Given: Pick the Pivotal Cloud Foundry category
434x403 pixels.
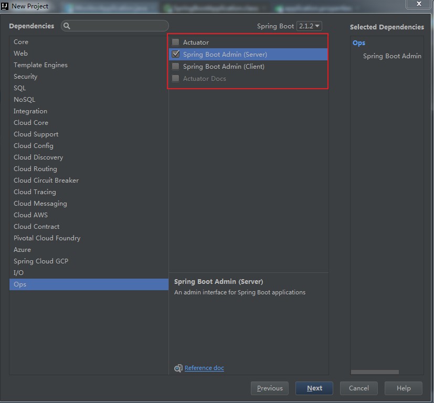Looking at the screenshot, I should [89, 238].
